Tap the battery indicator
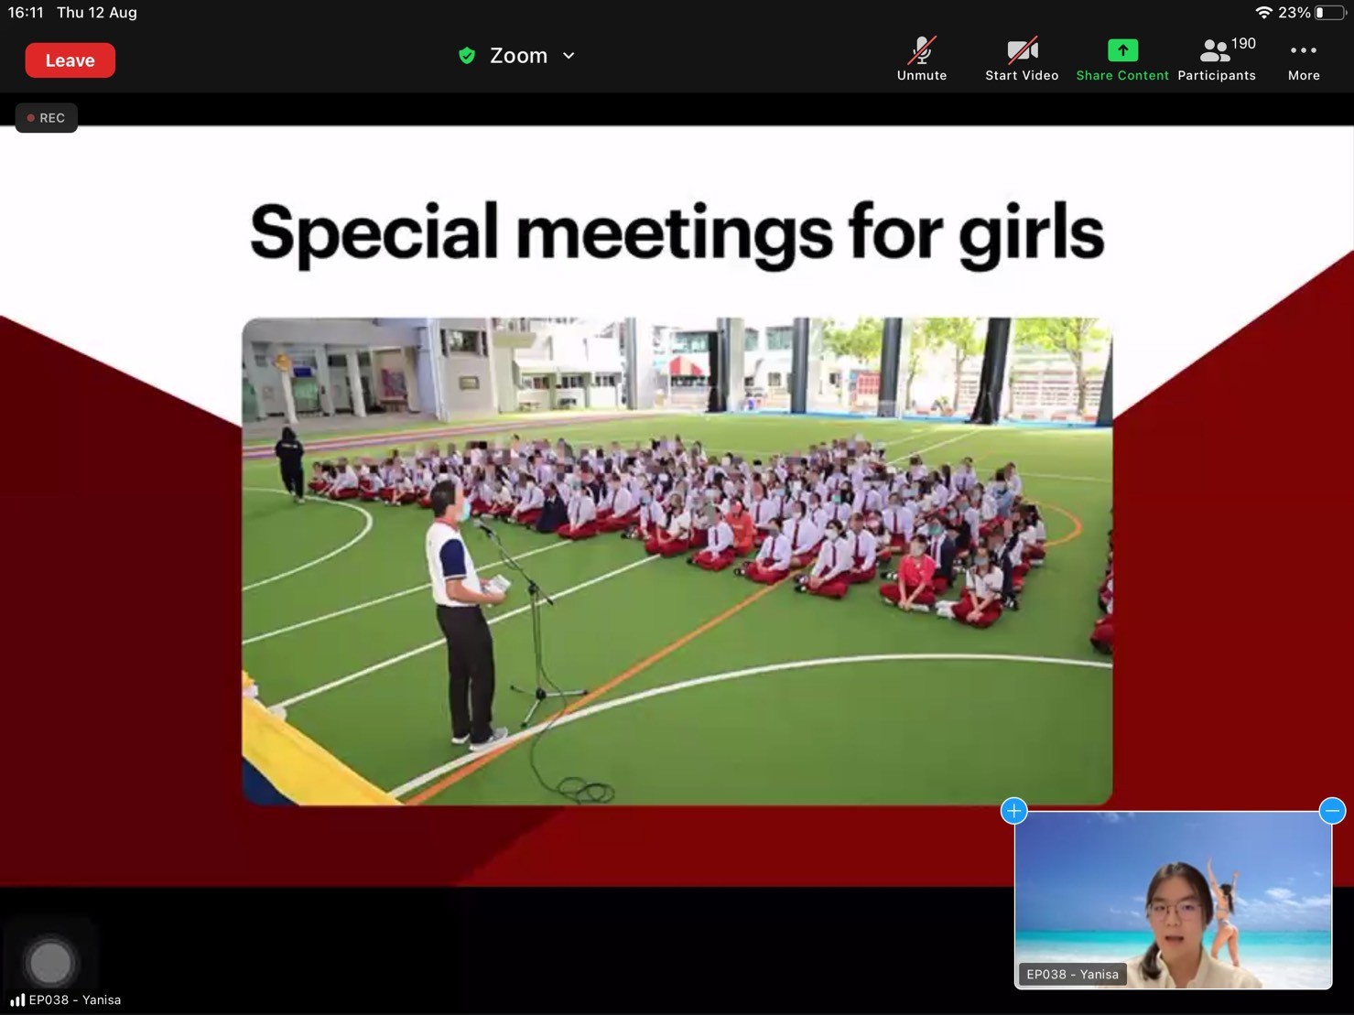 tap(1329, 13)
